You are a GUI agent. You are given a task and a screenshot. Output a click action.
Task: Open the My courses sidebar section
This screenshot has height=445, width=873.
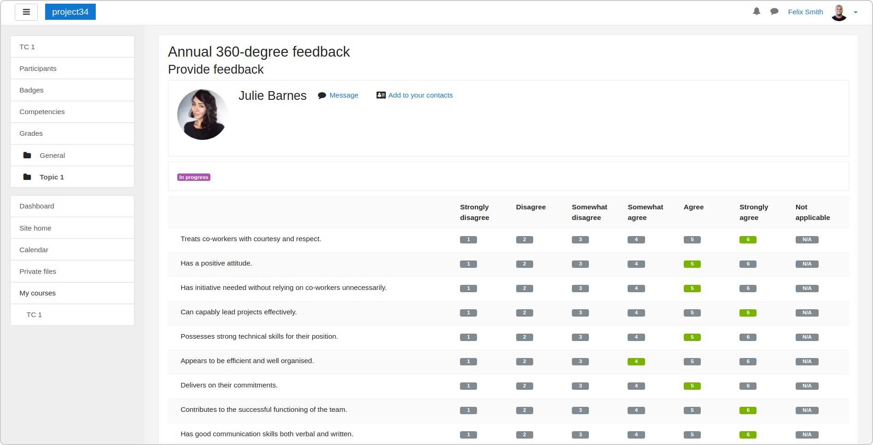tap(37, 293)
